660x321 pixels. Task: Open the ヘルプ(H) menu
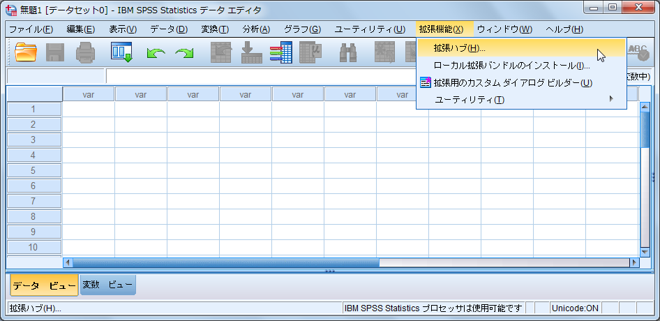[x=564, y=29]
